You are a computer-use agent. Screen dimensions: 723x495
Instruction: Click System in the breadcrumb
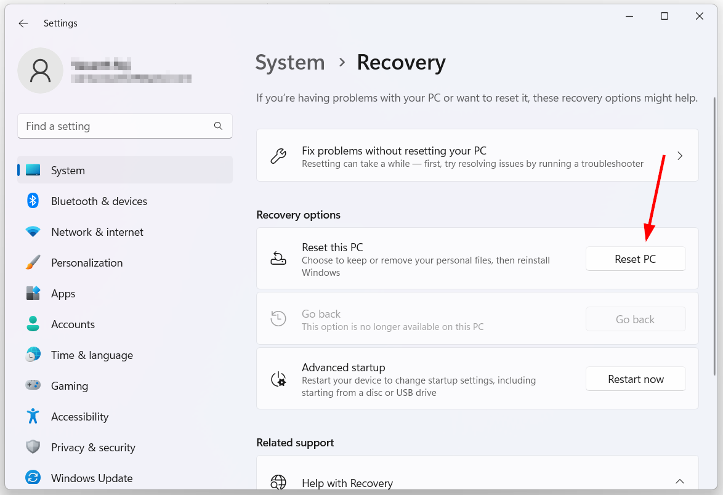point(290,63)
